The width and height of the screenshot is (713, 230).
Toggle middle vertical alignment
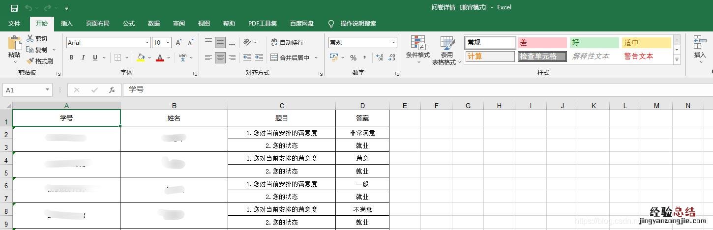220,43
